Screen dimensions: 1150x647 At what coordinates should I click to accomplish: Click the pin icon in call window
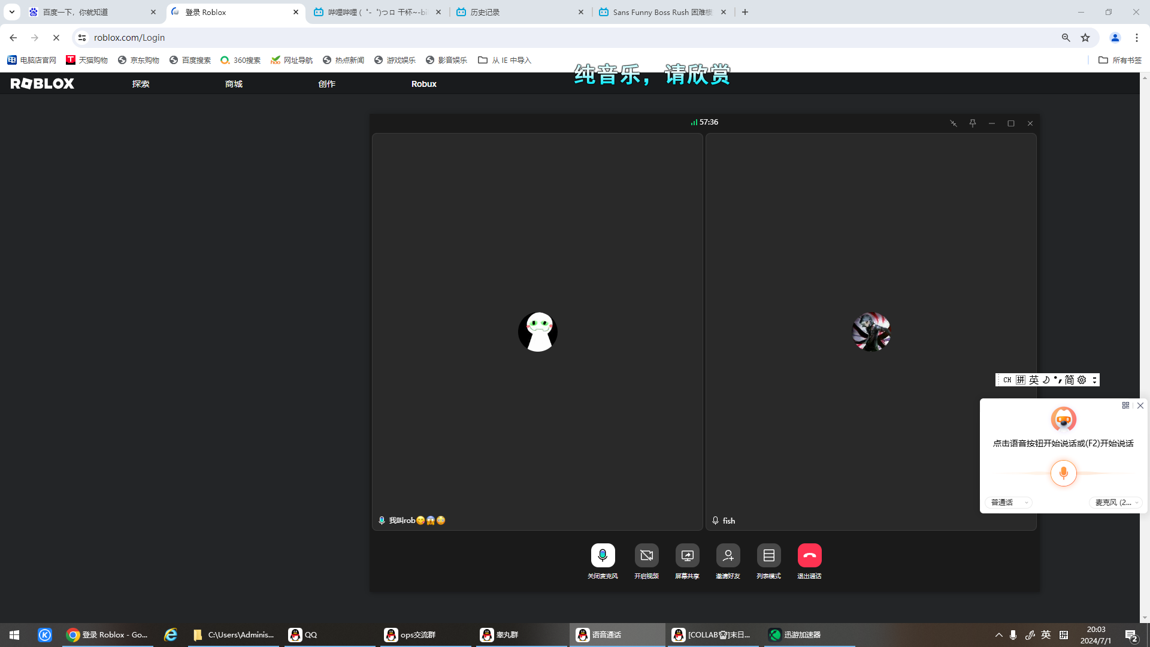(x=973, y=123)
